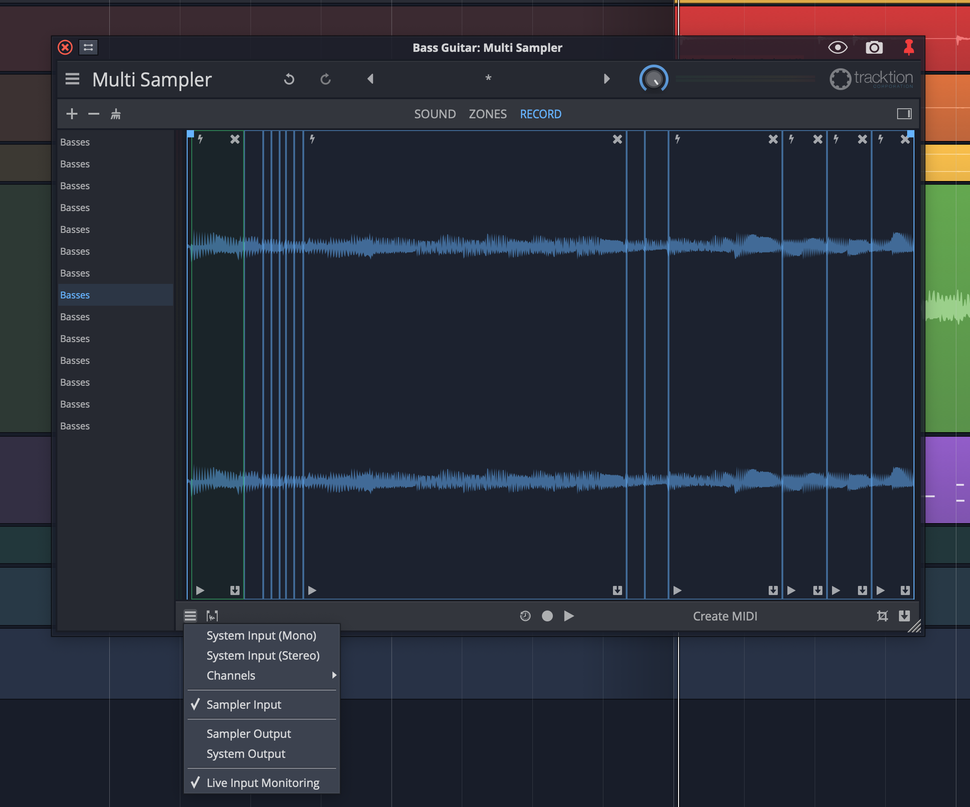Click the crop icon next to Create MIDI
Image resolution: width=970 pixels, height=807 pixels.
(882, 615)
